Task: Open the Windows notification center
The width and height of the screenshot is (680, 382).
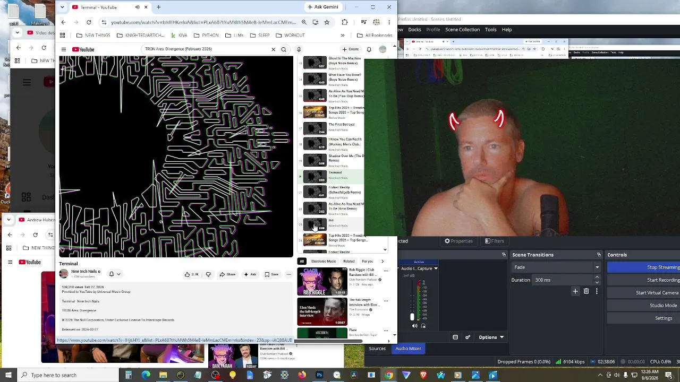Action: (x=668, y=375)
